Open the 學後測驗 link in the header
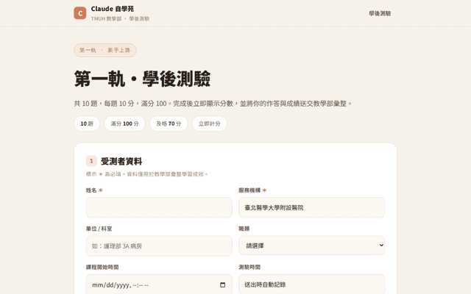The image size is (471, 294). pyautogui.click(x=380, y=13)
